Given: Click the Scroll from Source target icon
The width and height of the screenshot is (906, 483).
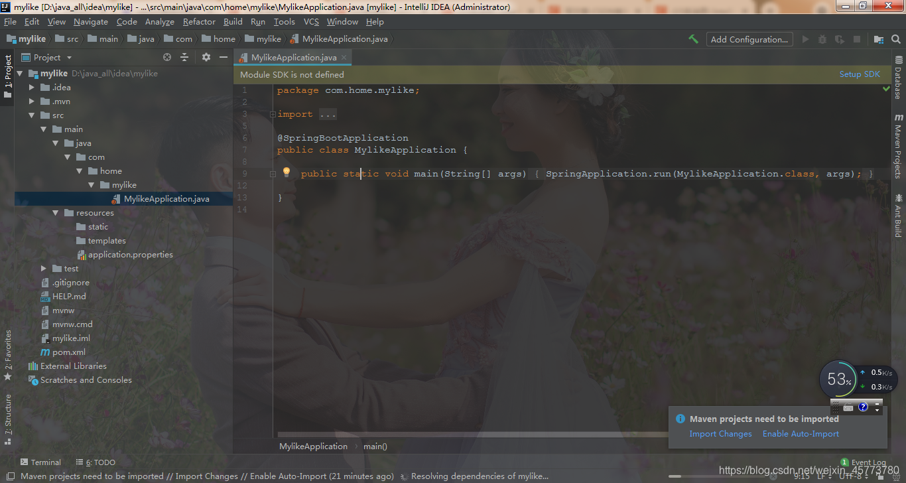Looking at the screenshot, I should (167, 57).
